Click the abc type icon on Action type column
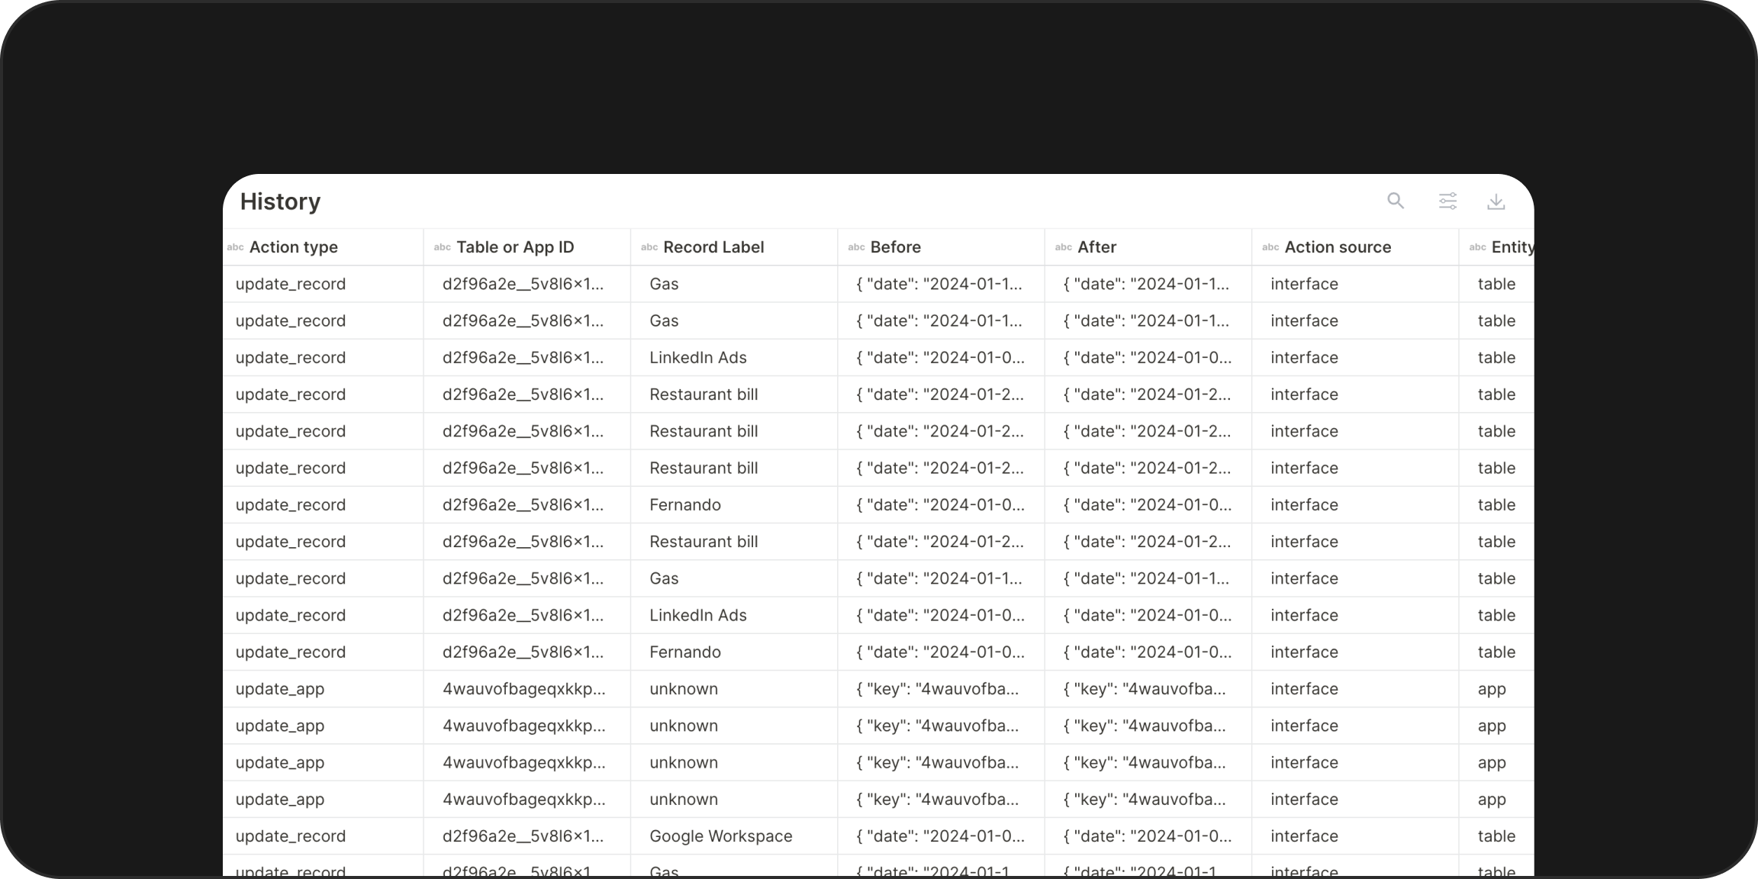 (x=235, y=247)
